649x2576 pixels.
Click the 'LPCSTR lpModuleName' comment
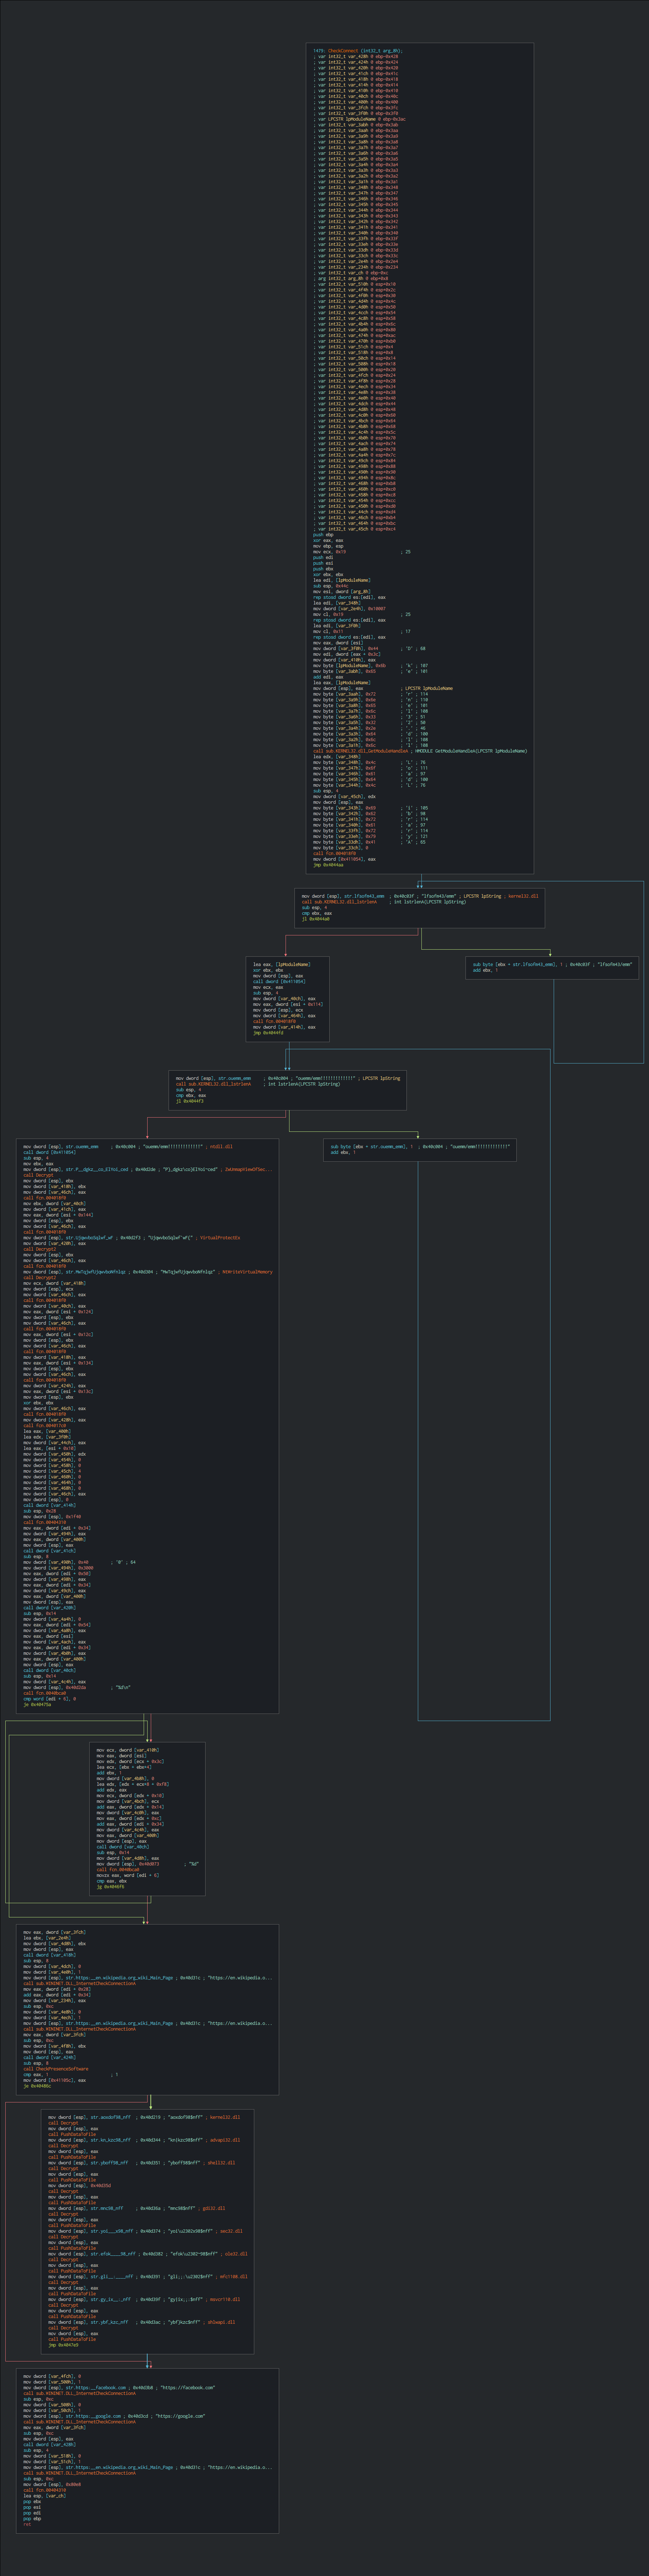click(427, 689)
